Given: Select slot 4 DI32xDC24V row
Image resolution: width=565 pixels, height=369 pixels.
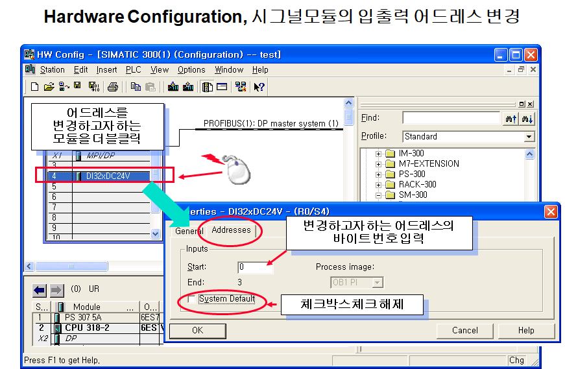Looking at the screenshot, I should (x=99, y=176).
